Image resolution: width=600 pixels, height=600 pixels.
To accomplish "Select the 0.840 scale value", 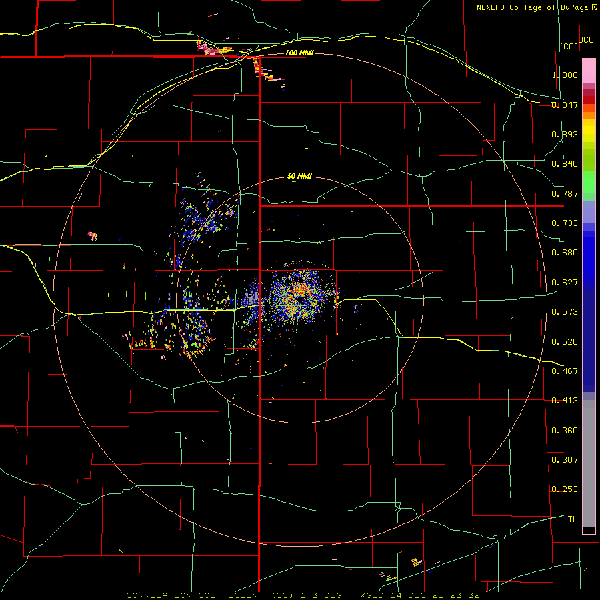I will (565, 164).
